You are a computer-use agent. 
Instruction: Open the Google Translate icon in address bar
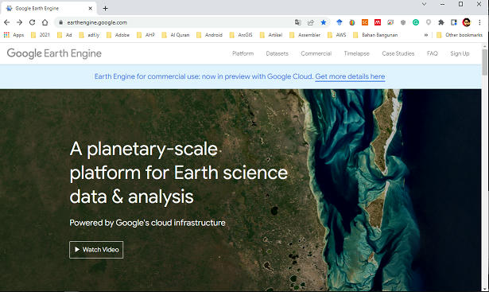point(298,22)
